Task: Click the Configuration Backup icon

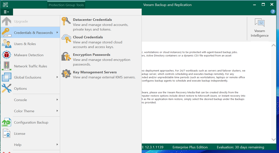Action: pyautogui.click(x=7, y=122)
